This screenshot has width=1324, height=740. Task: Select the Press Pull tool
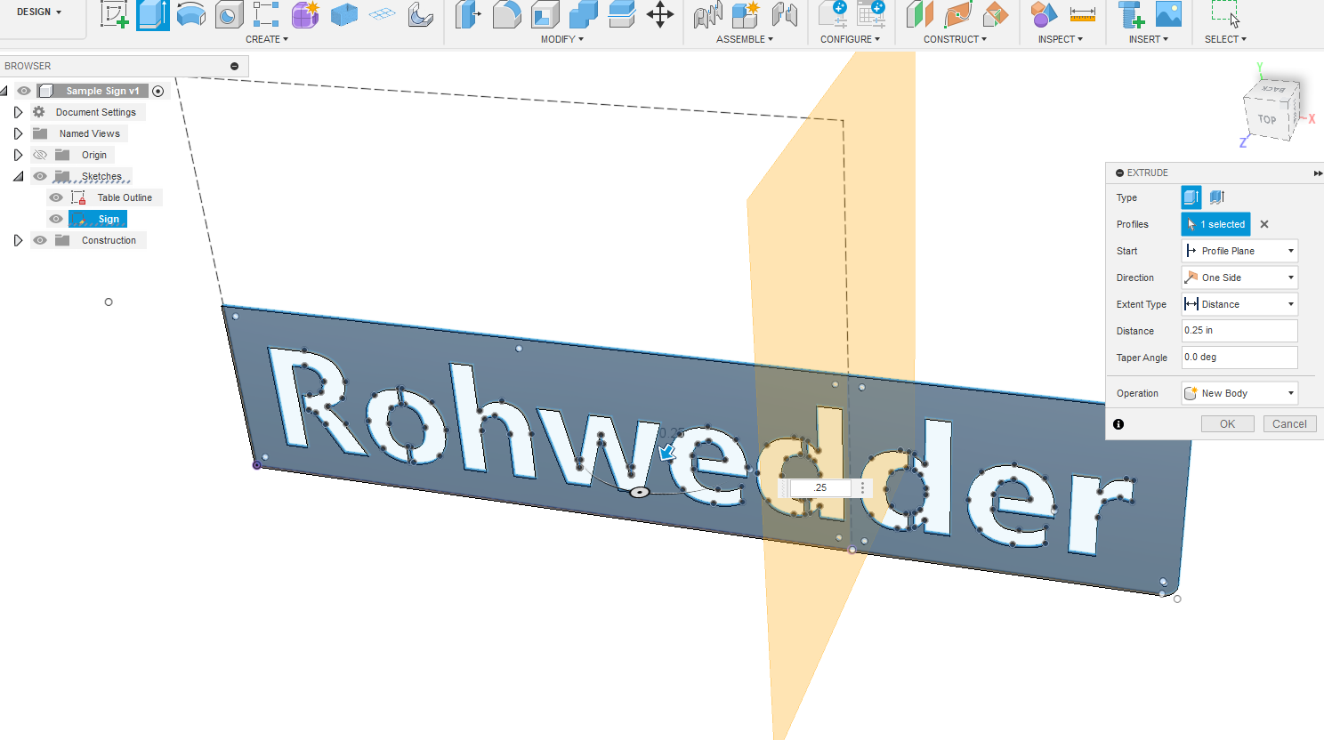coord(468,14)
